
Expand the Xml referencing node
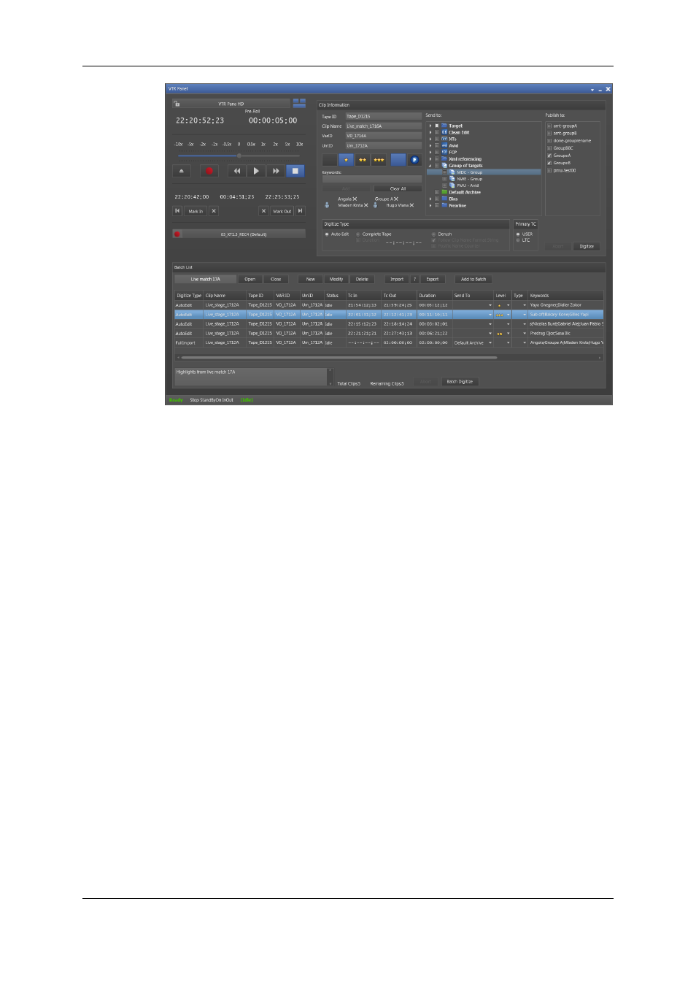[430, 158]
